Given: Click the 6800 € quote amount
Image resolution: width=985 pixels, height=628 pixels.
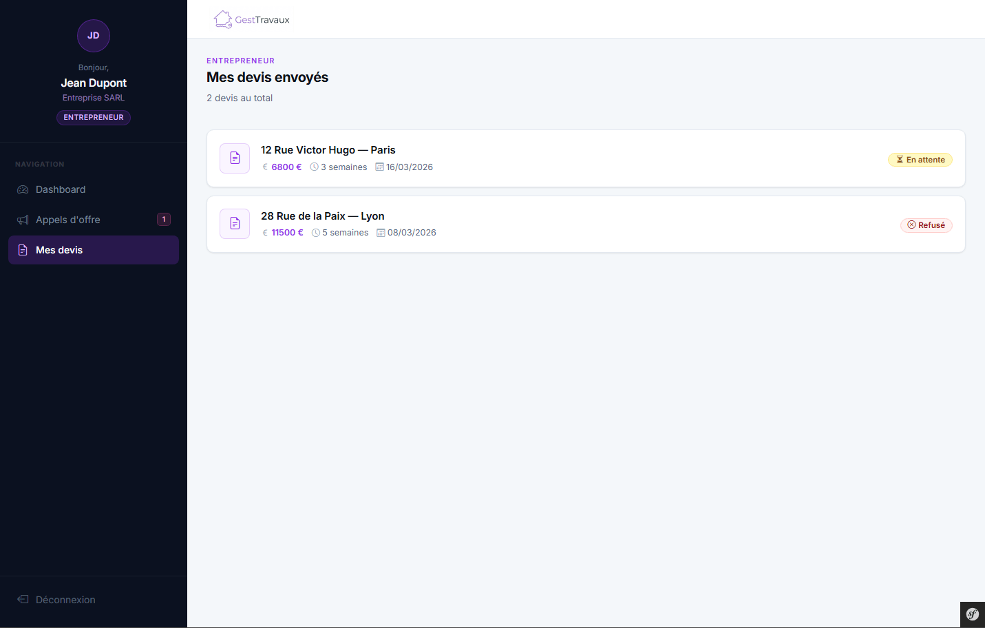Looking at the screenshot, I should click(x=286, y=167).
